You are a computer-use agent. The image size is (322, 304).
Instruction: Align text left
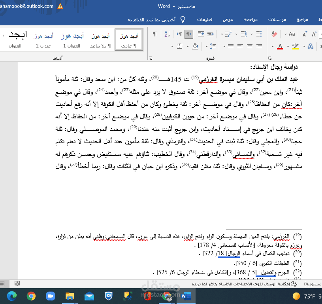(x=240, y=46)
